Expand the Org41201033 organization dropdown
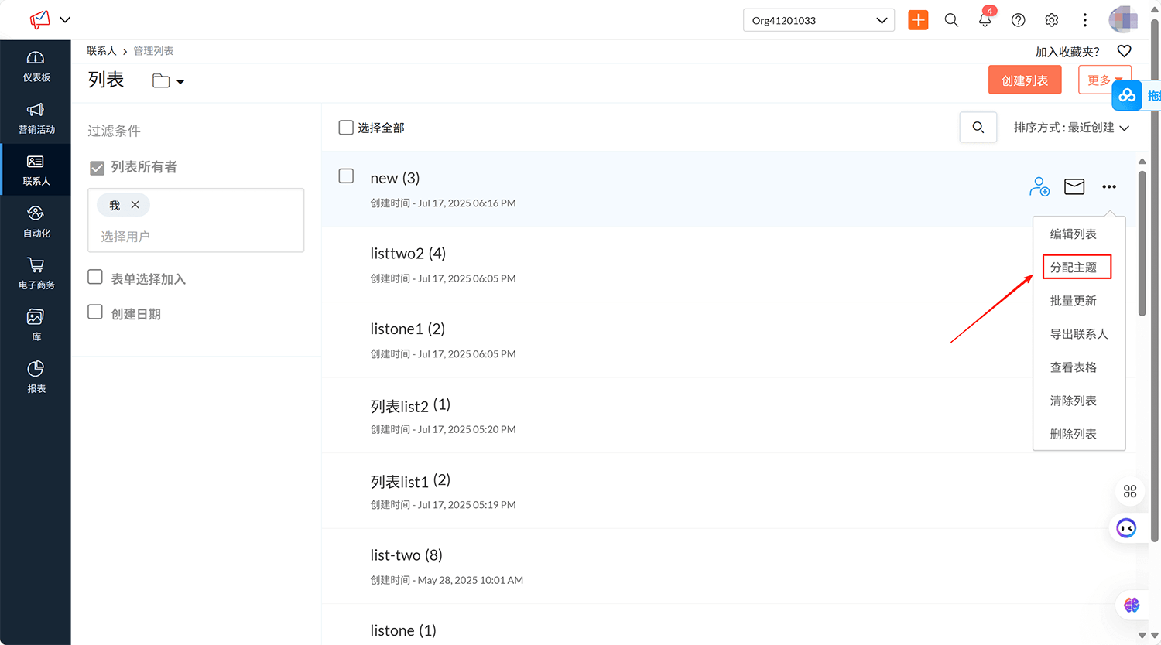This screenshot has height=645, width=1161. [818, 20]
